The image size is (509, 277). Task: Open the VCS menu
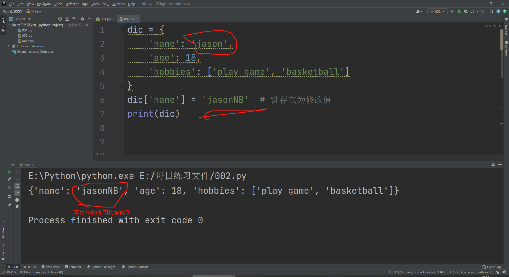coord(106,4)
